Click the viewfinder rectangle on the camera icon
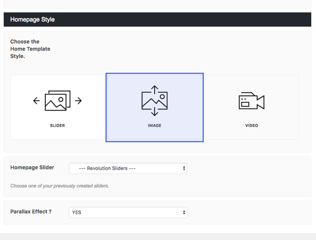The image size is (316, 240). click(x=245, y=104)
